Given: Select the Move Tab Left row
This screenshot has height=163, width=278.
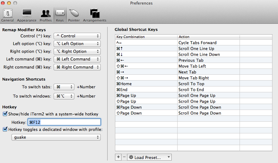Looking at the screenshot, I should coord(194,66).
